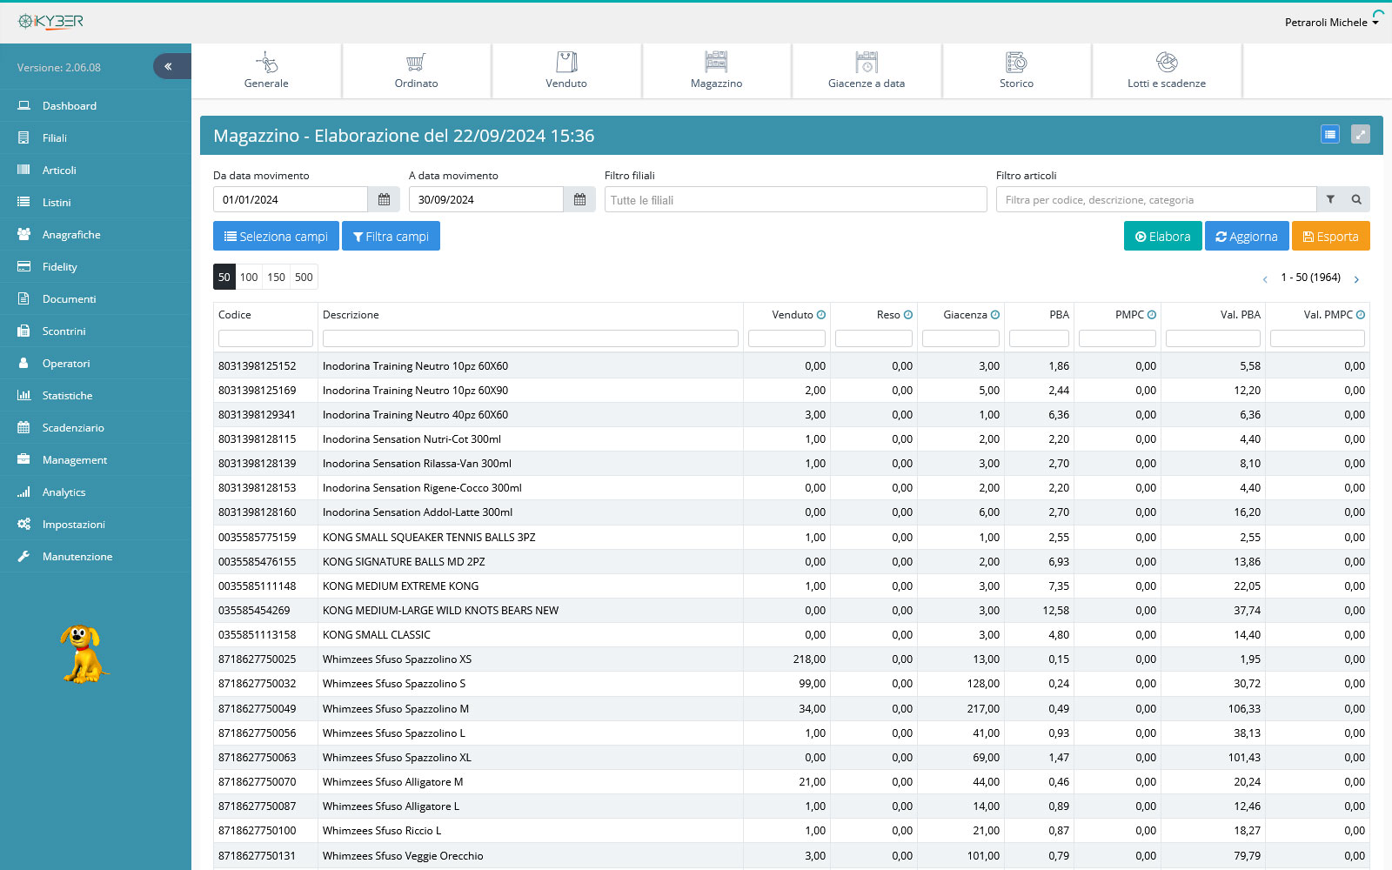The height and width of the screenshot is (870, 1392).
Task: Click the Filtro filiali input field
Action: tap(796, 199)
